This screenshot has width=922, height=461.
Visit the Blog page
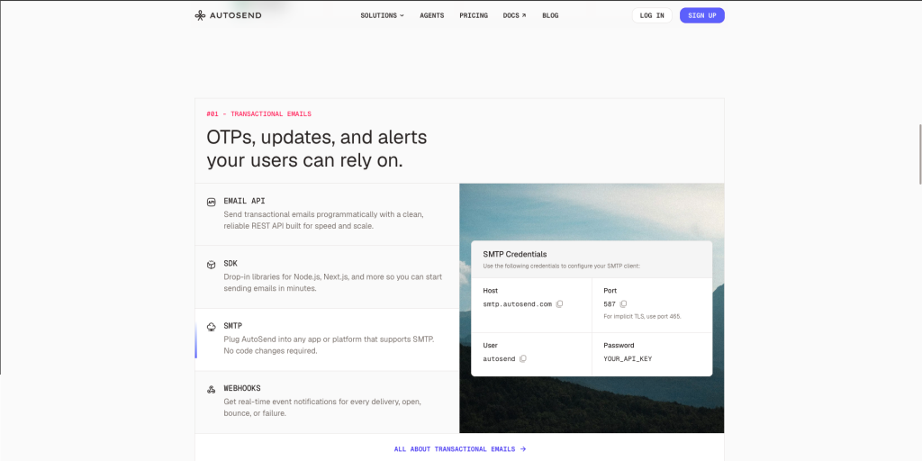coord(550,16)
